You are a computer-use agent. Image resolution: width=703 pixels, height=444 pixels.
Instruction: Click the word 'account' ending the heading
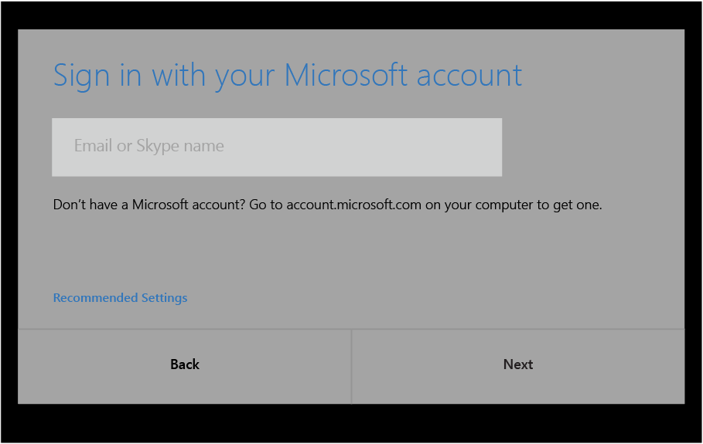469,76
